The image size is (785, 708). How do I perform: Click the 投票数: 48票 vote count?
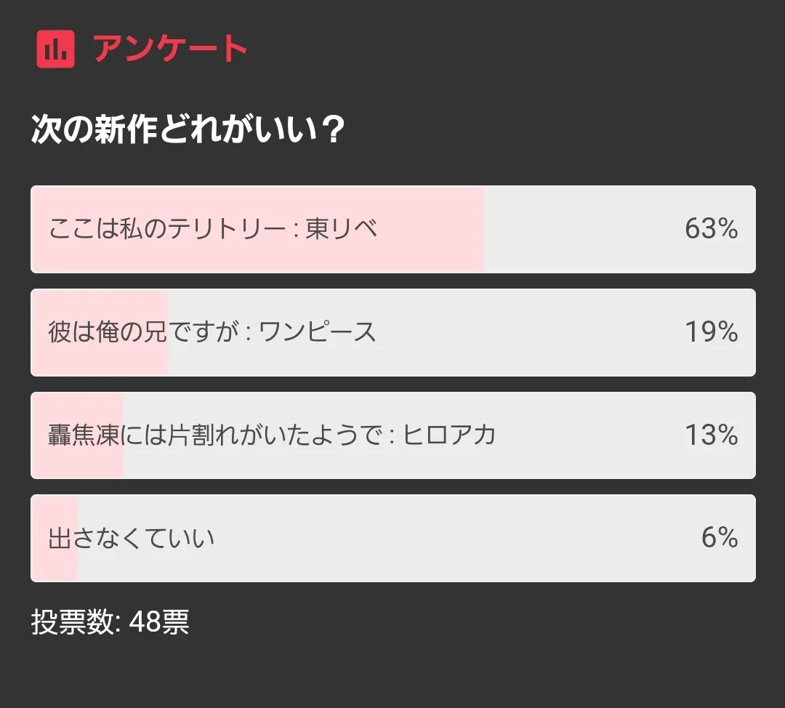[x=110, y=622]
